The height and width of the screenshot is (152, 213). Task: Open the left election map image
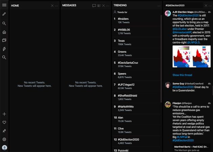click(182, 56)
